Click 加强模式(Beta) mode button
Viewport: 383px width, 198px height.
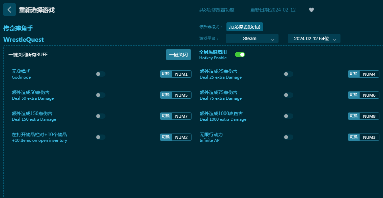[x=245, y=27]
